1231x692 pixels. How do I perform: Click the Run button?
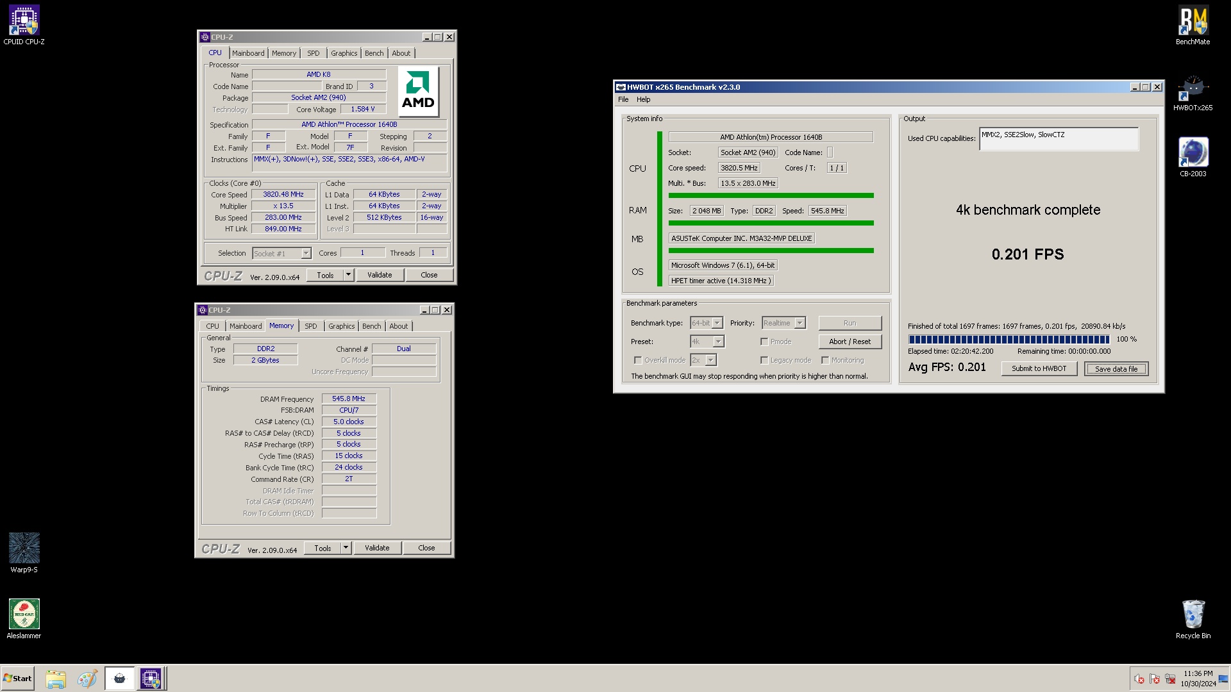click(x=850, y=323)
